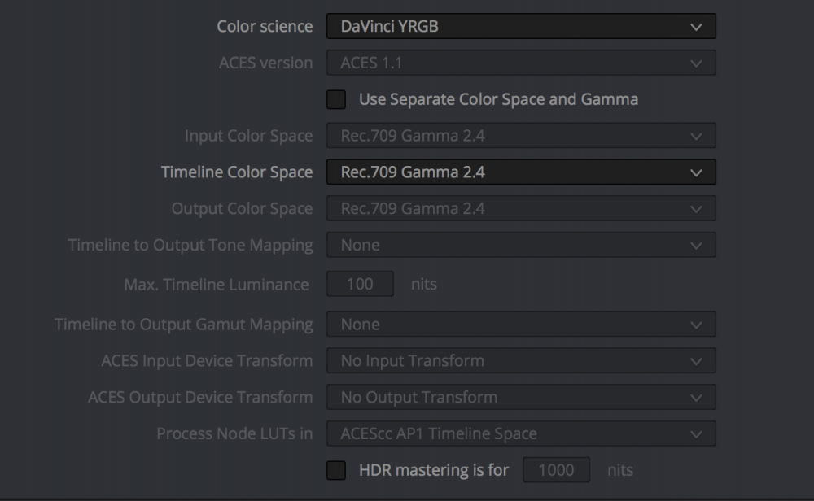
Task: Click the chevron on Input Color Space dropdown
Action: 695,136
